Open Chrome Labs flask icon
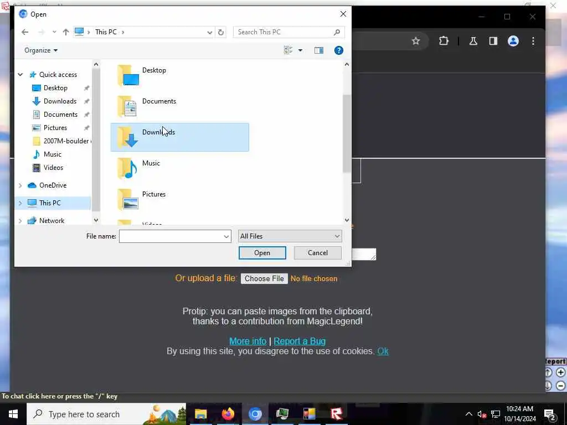 click(473, 41)
